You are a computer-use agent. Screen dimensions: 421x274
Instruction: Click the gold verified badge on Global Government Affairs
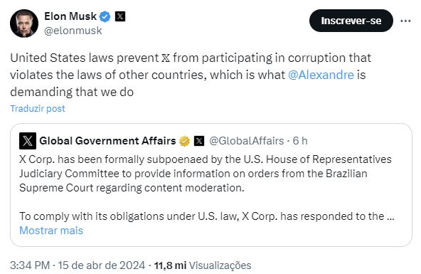pyautogui.click(x=184, y=141)
